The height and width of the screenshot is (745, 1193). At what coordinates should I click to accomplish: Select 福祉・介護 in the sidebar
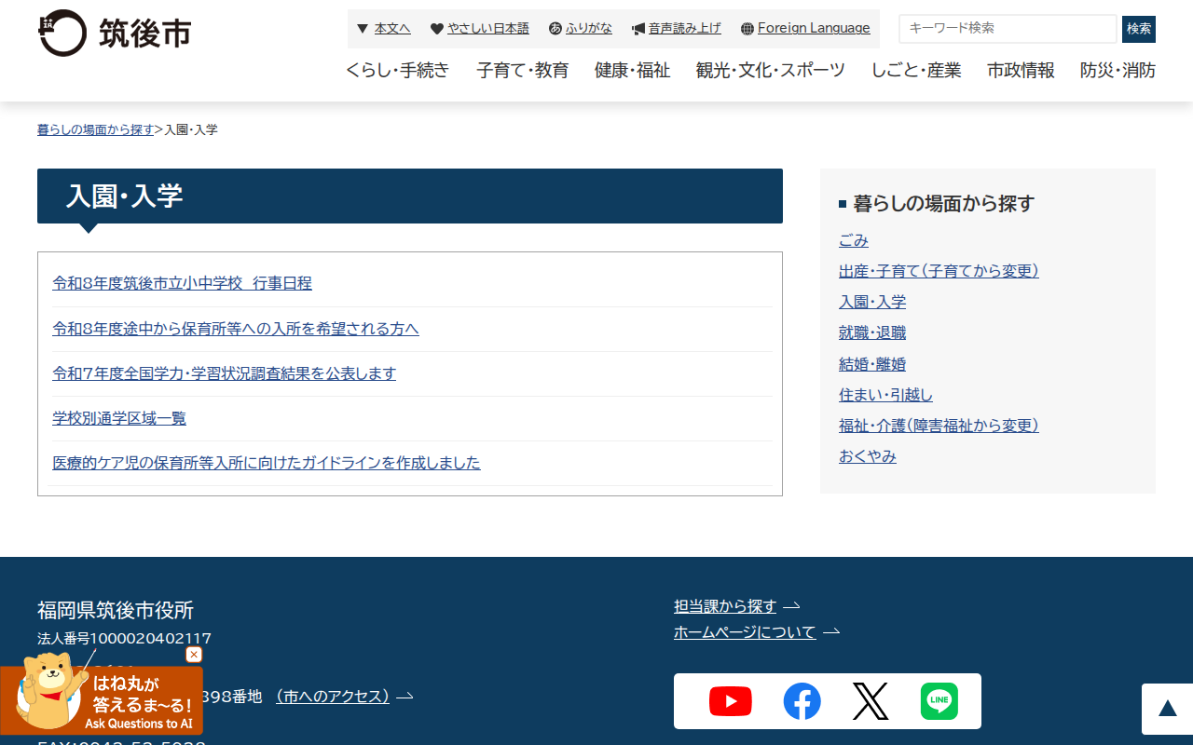[939, 426]
